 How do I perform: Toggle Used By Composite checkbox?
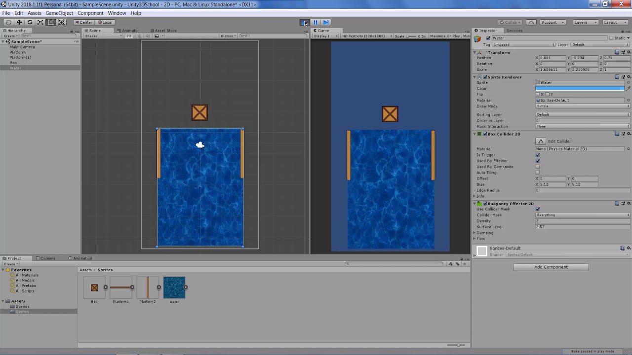(538, 167)
